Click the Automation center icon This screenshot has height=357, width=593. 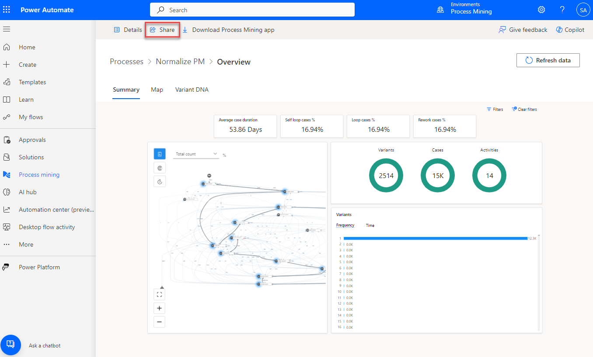pos(7,209)
